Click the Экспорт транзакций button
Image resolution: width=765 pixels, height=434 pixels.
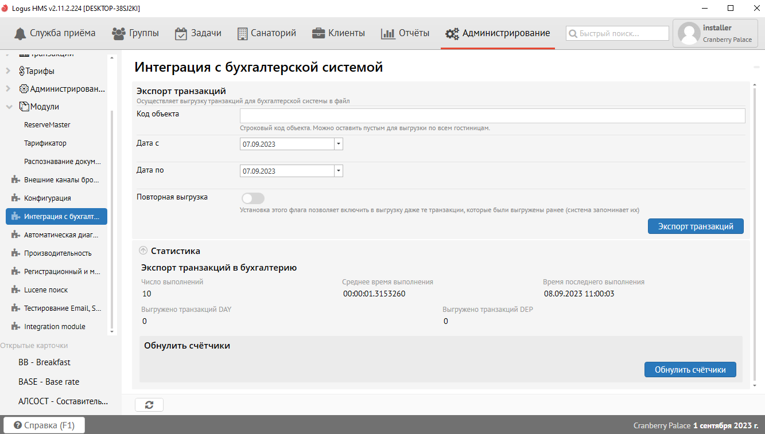coord(696,226)
